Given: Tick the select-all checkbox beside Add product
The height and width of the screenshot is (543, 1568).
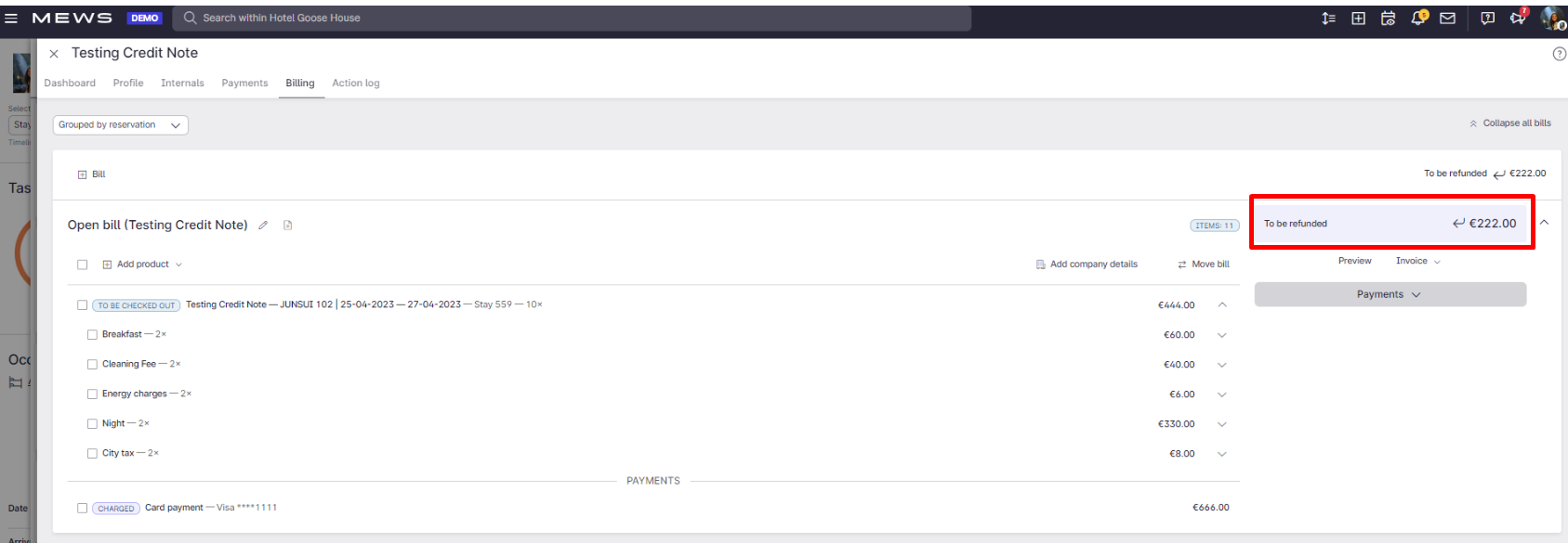Looking at the screenshot, I should click(83, 265).
